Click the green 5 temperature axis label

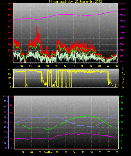(121, 141)
